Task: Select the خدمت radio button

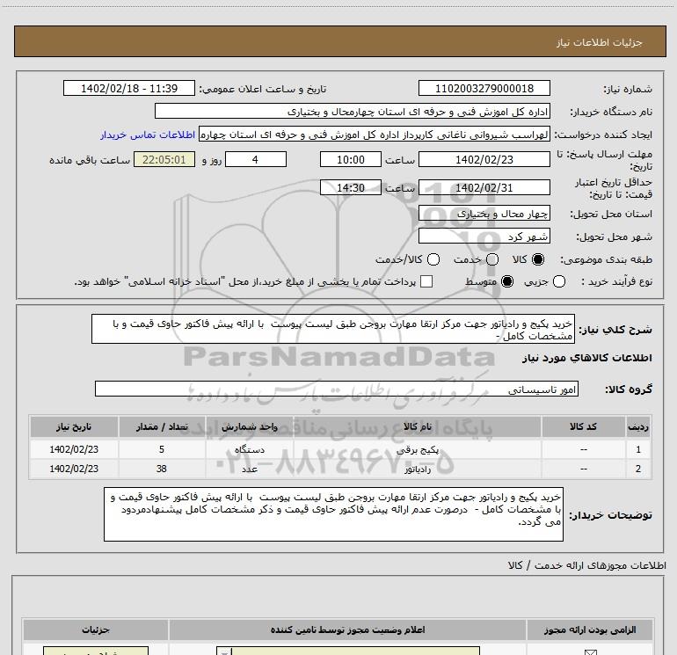Action: [x=492, y=259]
